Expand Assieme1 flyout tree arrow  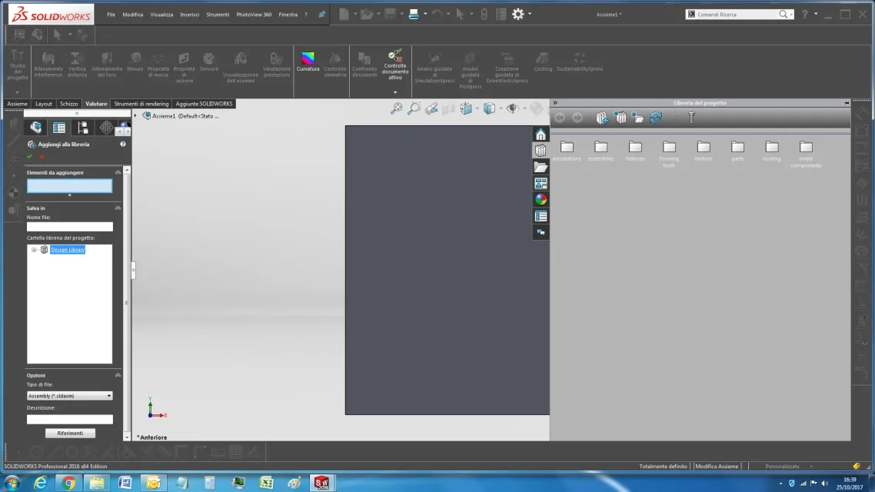pos(135,116)
